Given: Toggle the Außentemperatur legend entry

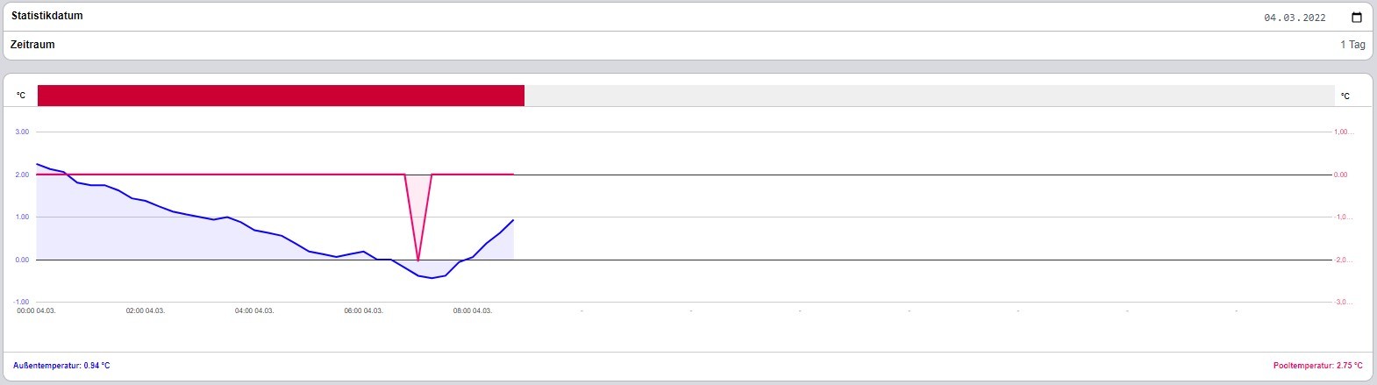Looking at the screenshot, I should pyautogui.click(x=61, y=366).
